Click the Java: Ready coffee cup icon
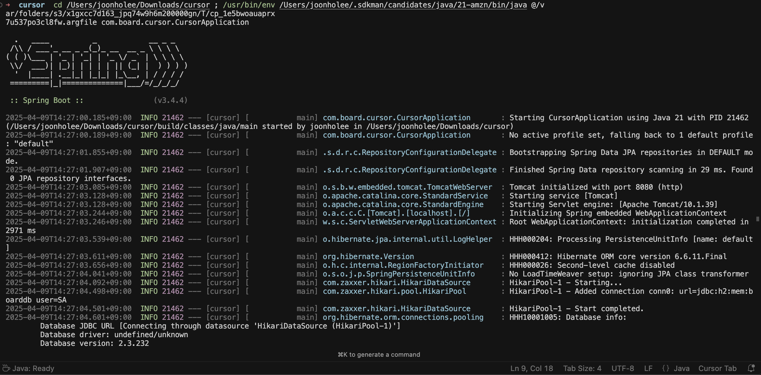The height and width of the screenshot is (375, 761). tap(6, 368)
